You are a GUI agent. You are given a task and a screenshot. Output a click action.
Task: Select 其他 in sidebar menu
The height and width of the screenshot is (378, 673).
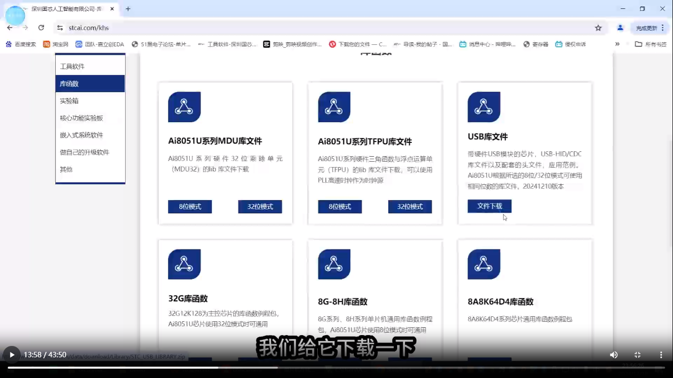90,170
